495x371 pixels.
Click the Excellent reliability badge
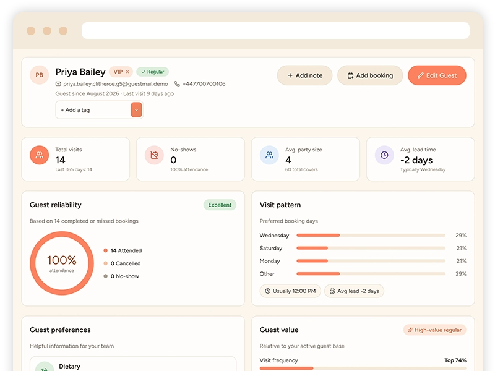click(220, 205)
